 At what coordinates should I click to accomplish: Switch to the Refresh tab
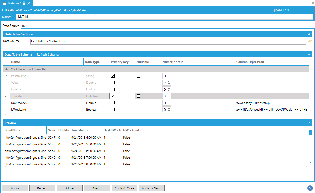point(27,26)
